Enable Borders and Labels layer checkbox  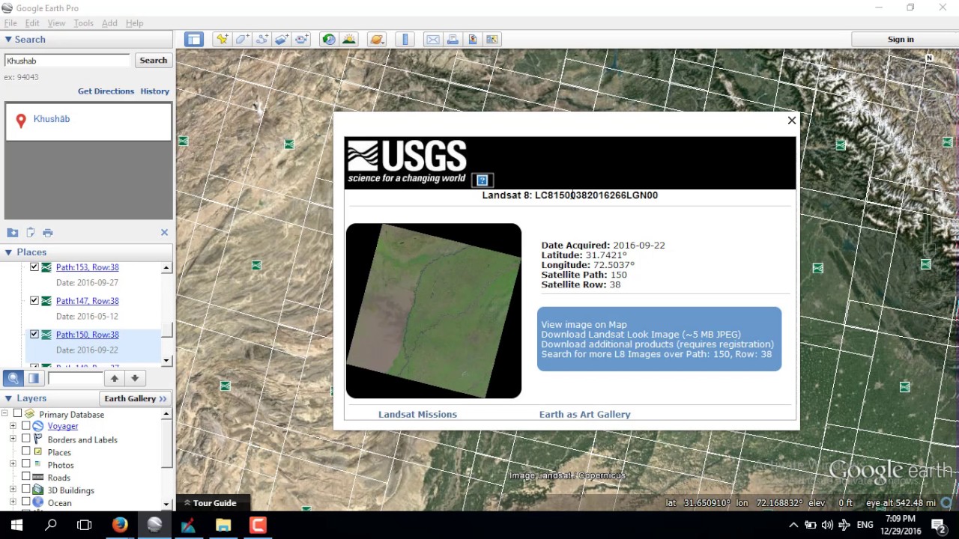pos(25,439)
